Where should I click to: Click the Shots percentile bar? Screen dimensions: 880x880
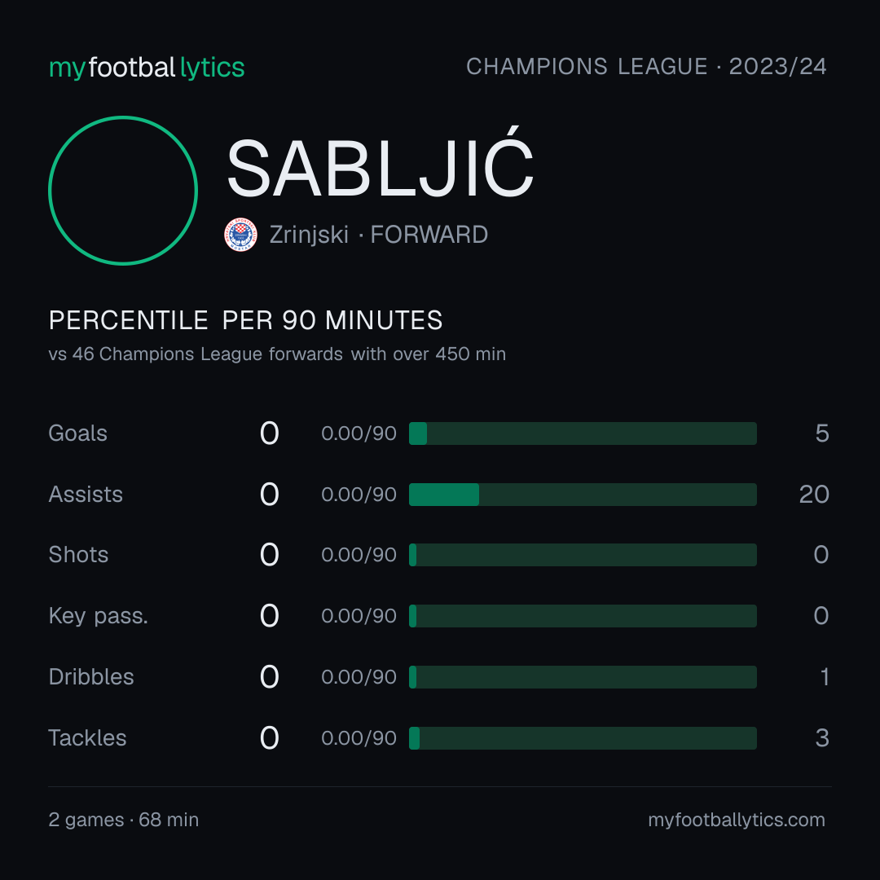[583, 555]
